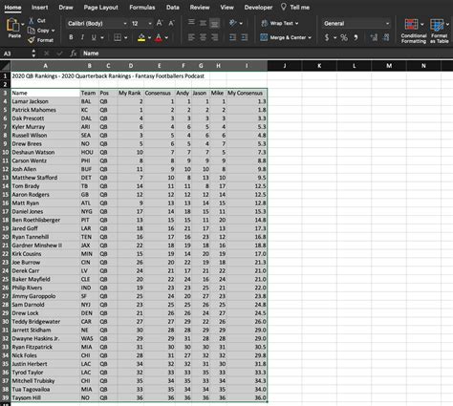Click the Tell me lightbulb
Screen dimensions: 453x406
pyautogui.click(x=284, y=7)
